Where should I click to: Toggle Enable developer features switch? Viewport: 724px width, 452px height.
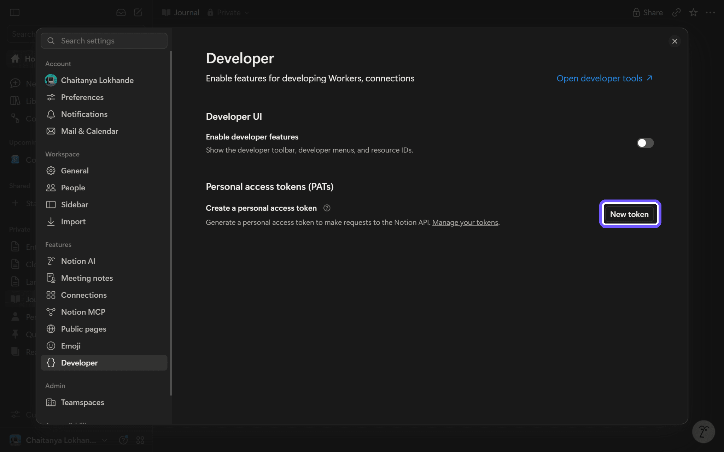click(x=645, y=143)
